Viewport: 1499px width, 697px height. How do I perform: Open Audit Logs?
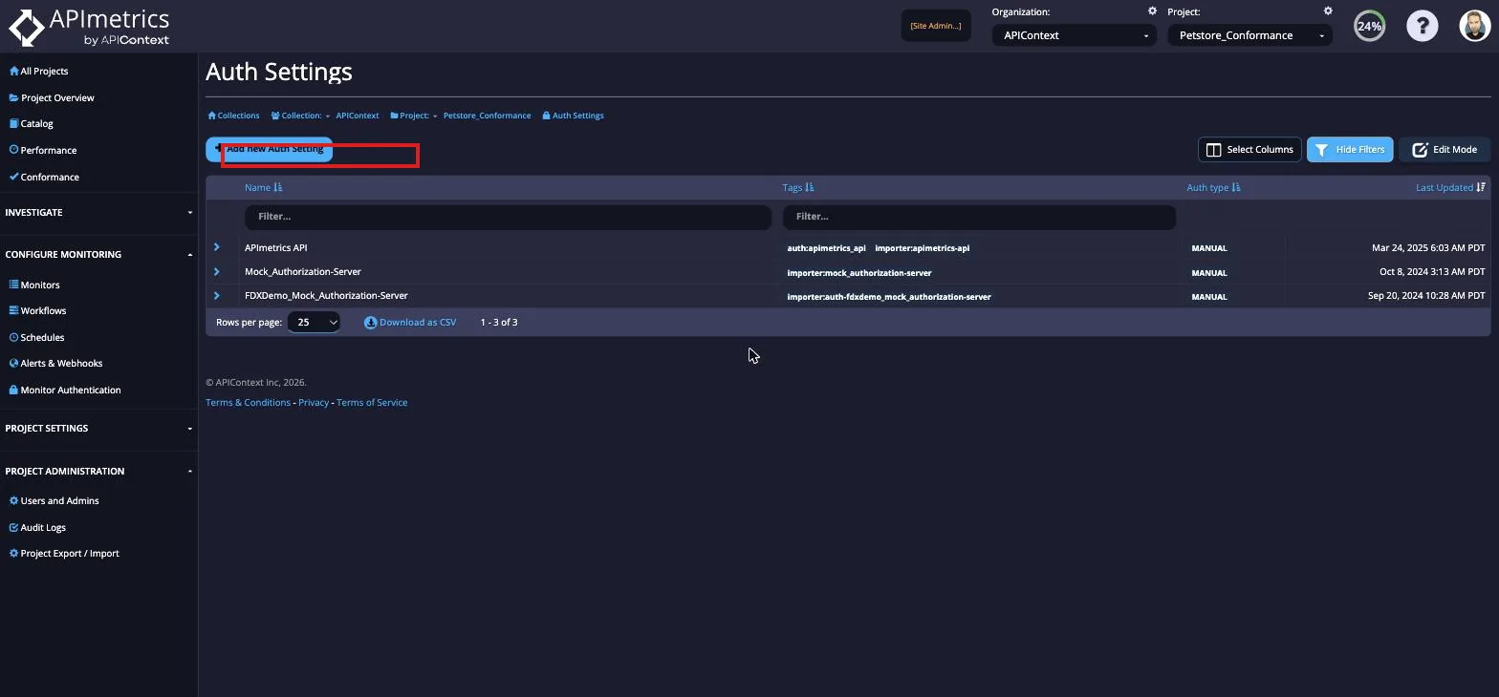[37, 527]
